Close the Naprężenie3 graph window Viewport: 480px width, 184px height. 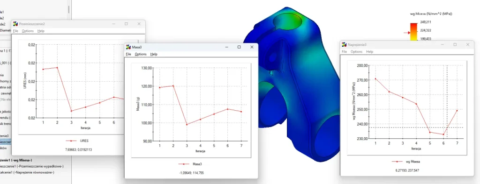(468, 44)
